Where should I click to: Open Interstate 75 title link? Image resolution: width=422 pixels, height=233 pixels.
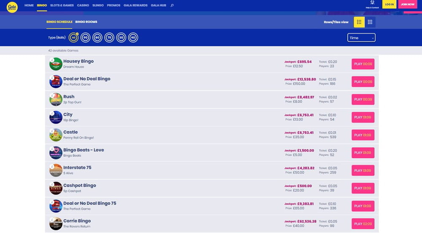(x=77, y=168)
